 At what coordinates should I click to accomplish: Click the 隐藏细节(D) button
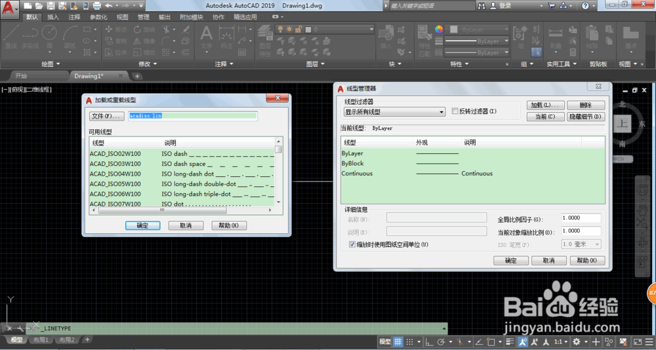586,117
